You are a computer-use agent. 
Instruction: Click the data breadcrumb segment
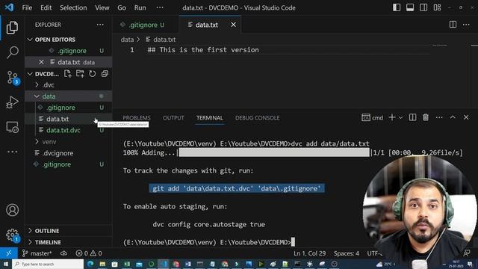pos(127,40)
